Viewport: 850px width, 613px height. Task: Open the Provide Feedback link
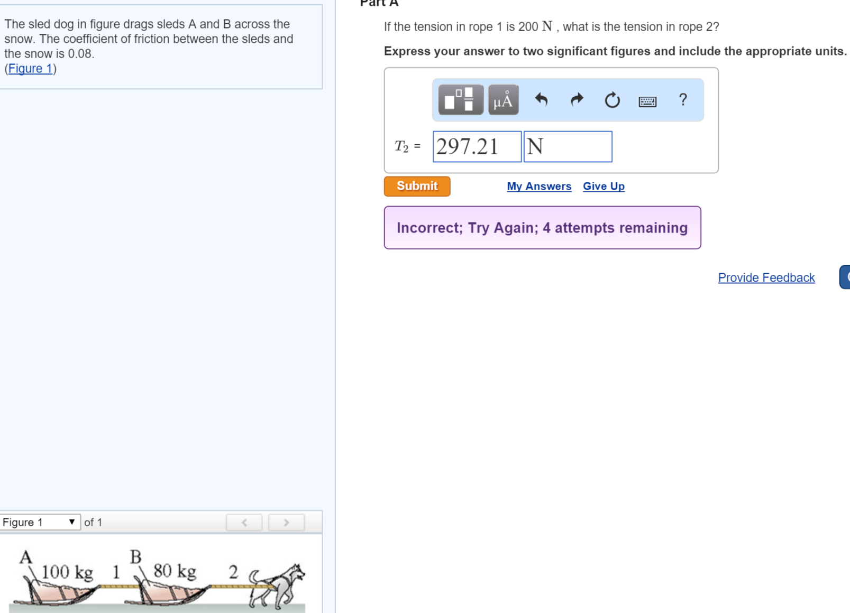pos(766,277)
